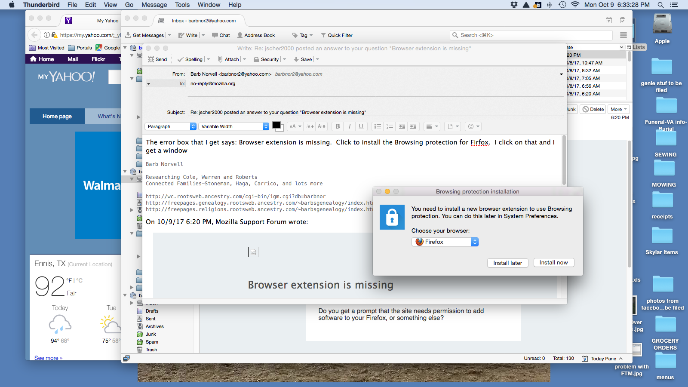This screenshot has width=688, height=387.
Task: Open the Address Book
Action: 255,35
